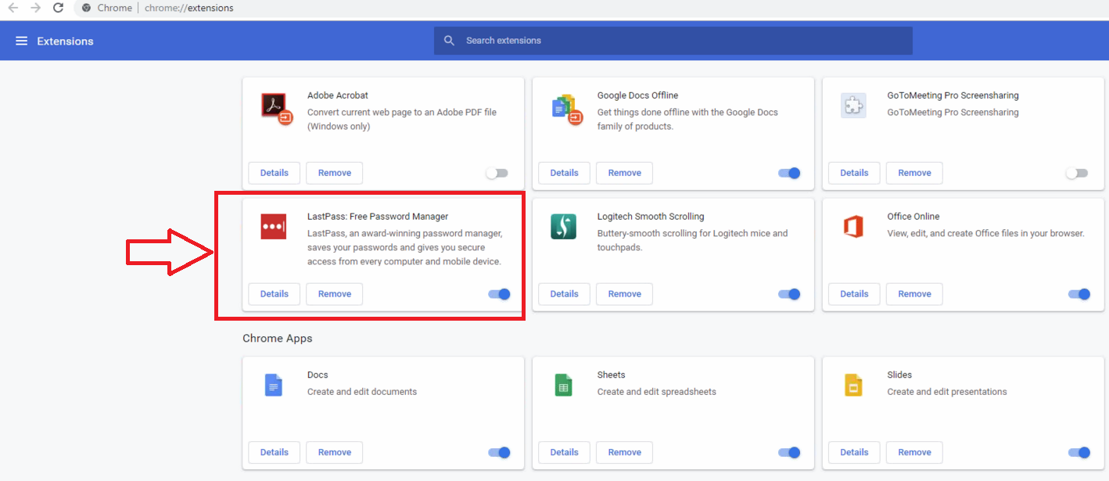
Task: Open Details for LastPass
Action: tap(275, 294)
